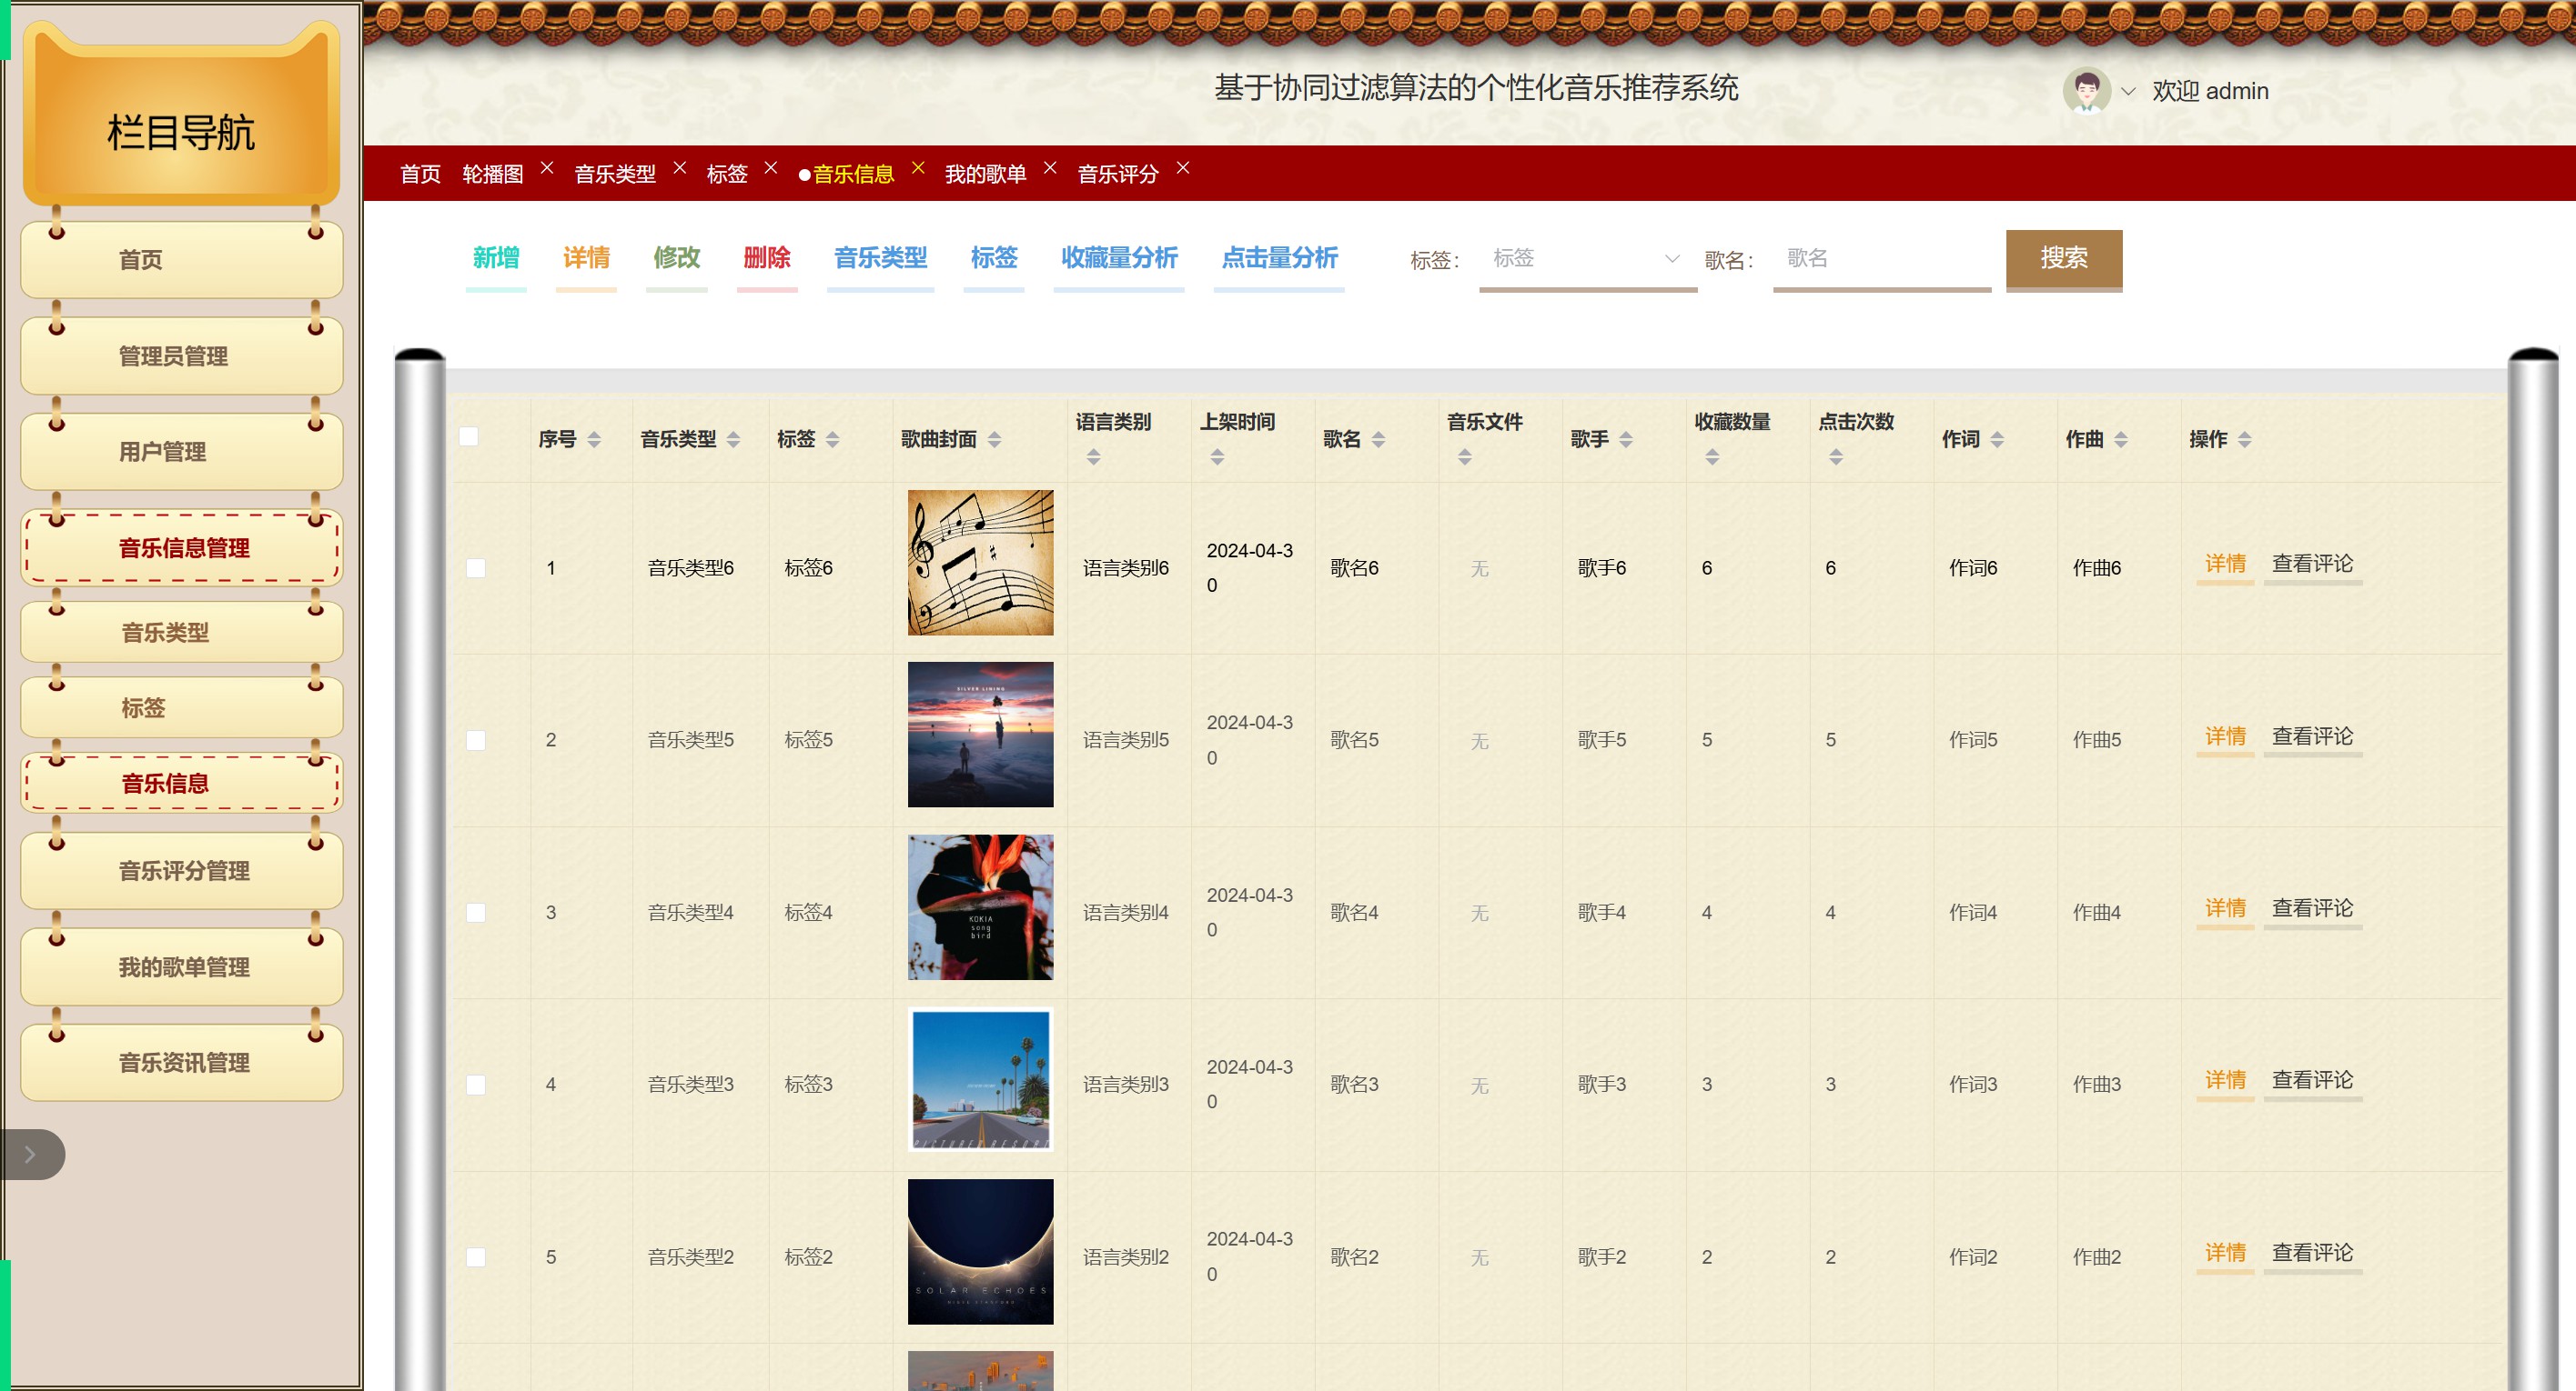Sort by 歌手 column sort icon
2576x1391 pixels.
pyautogui.click(x=1626, y=440)
